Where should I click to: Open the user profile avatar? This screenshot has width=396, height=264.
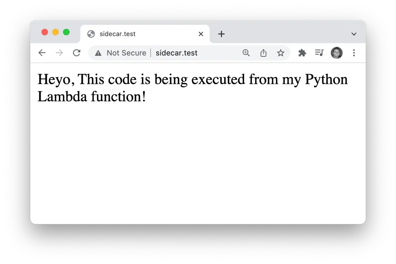[337, 53]
